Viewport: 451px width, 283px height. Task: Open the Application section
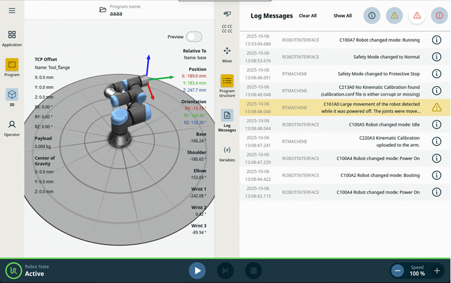coord(12,38)
